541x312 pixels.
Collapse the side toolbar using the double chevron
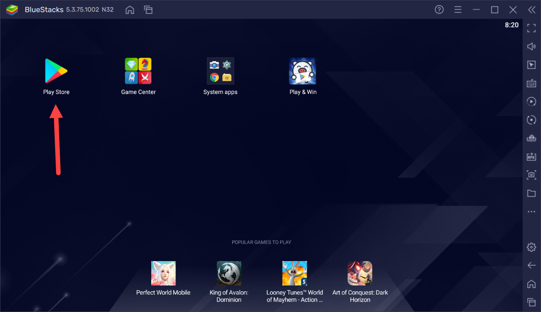pos(531,10)
